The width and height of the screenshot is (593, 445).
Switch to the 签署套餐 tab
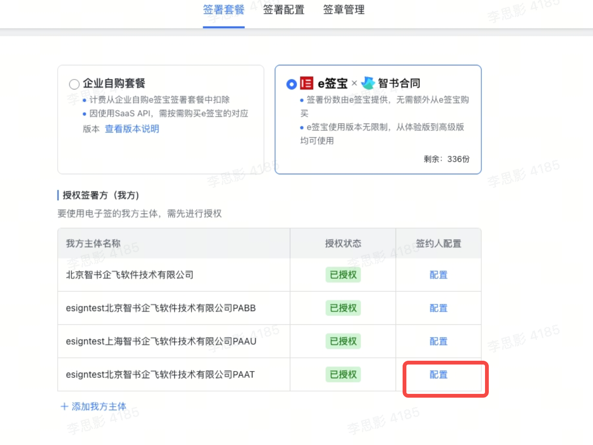[x=224, y=10]
